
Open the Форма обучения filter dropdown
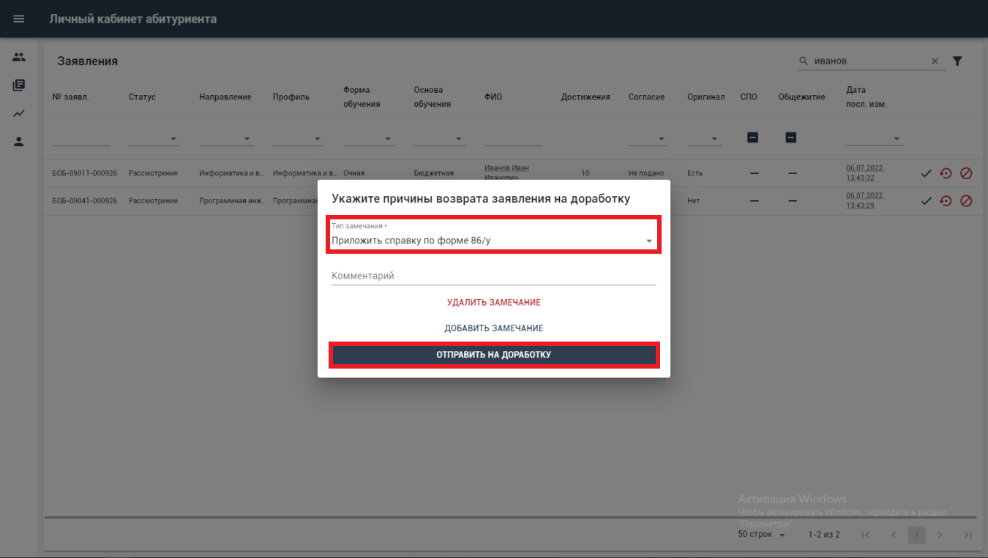point(369,138)
